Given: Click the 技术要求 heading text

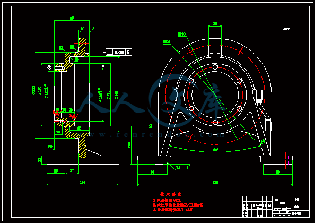Looking at the screenshot, I should click(x=171, y=194).
